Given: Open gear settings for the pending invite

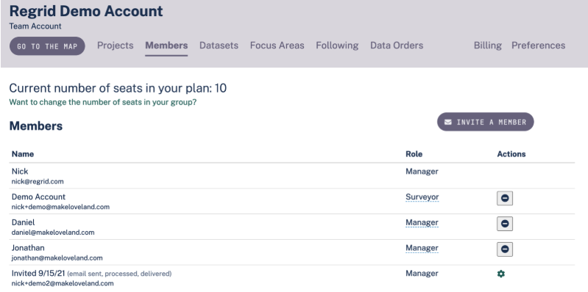Looking at the screenshot, I should point(500,274).
